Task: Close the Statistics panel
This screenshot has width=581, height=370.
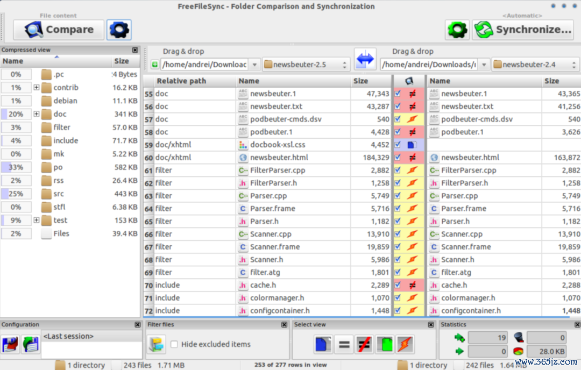Action: tap(577, 325)
